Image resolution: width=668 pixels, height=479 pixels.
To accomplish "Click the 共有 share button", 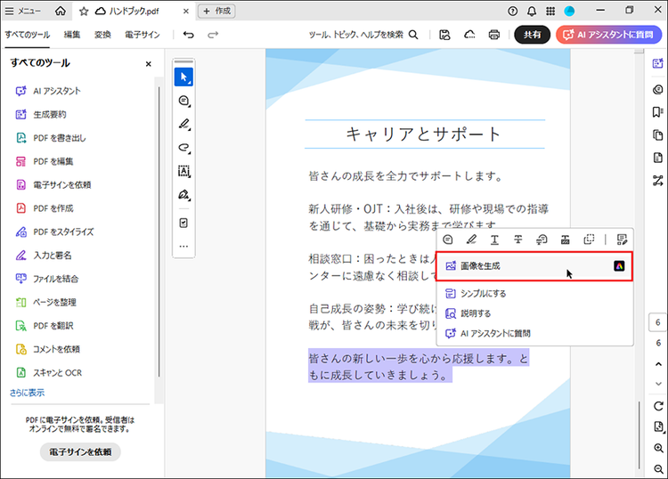I will tap(532, 35).
